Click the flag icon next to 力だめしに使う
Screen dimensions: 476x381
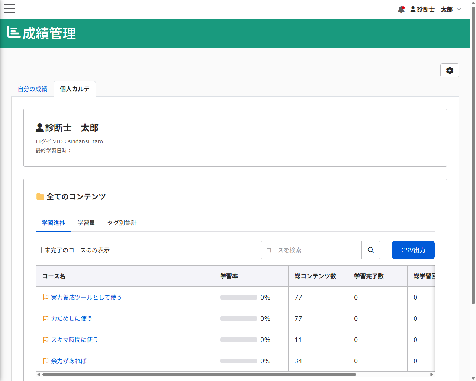45,318
